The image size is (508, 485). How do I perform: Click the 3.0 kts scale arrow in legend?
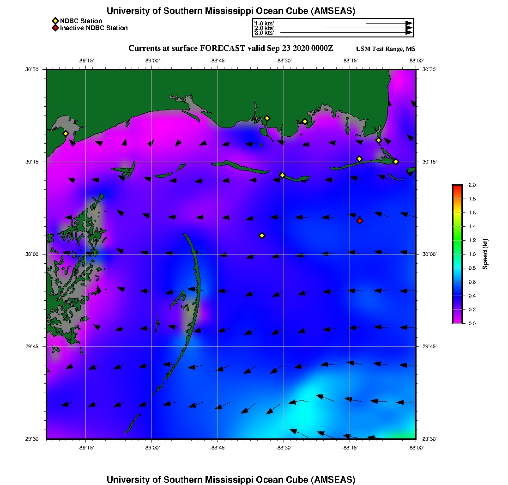click(346, 33)
